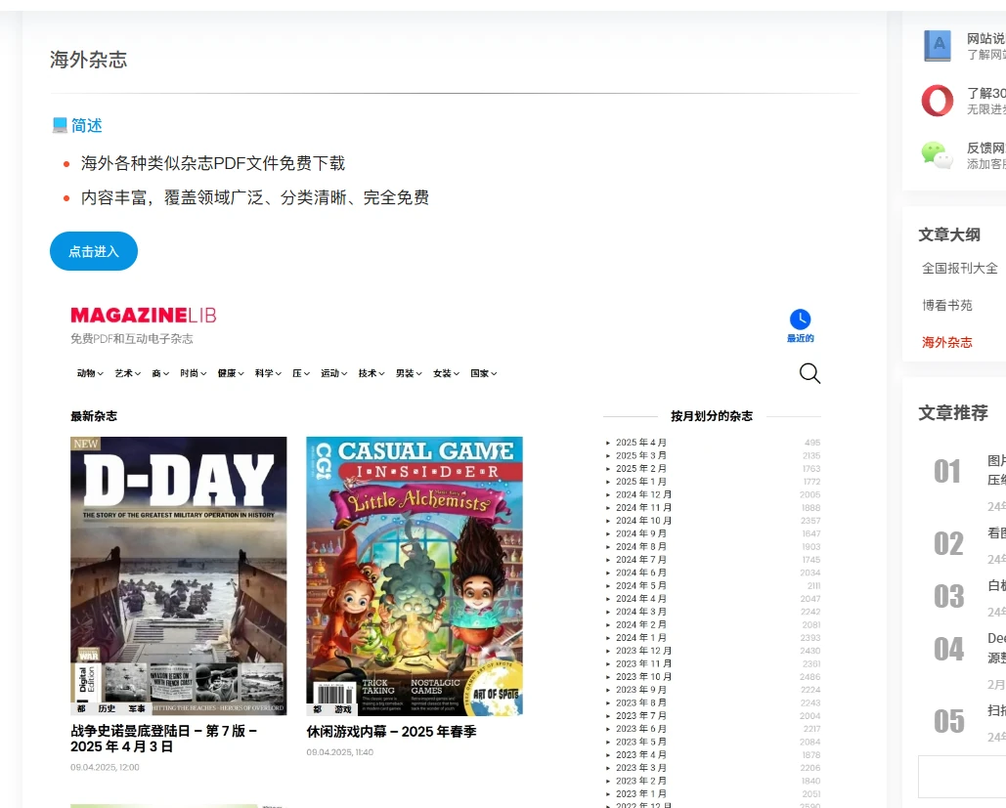Open archive 2025 年 2 月
This screenshot has height=808, width=1006.
641,469
